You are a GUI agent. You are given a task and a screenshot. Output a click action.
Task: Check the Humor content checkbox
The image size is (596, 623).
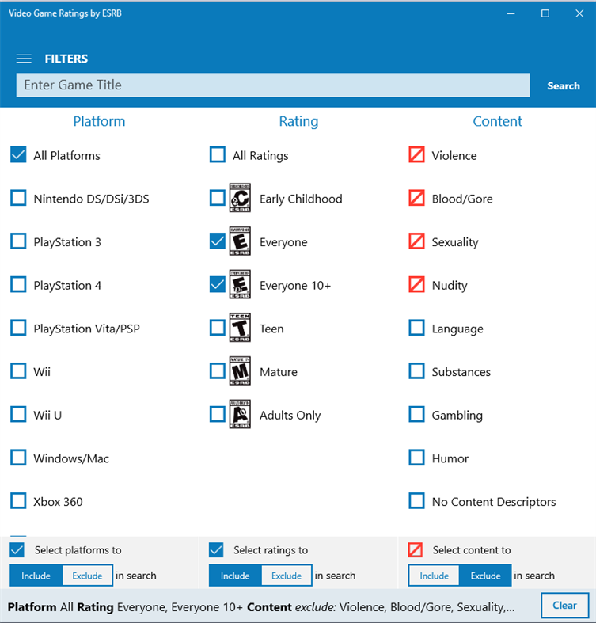[x=417, y=458]
